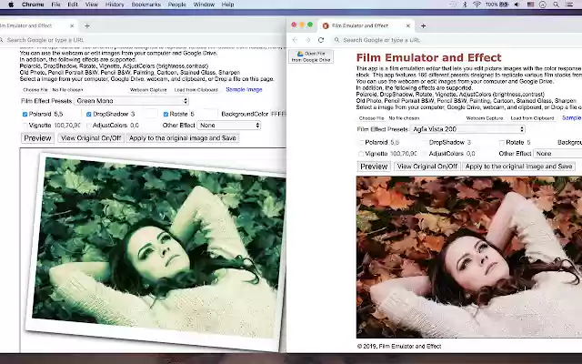582x364 pixels.
Task: Open Other Effect dropdown in left window
Action: point(229,126)
